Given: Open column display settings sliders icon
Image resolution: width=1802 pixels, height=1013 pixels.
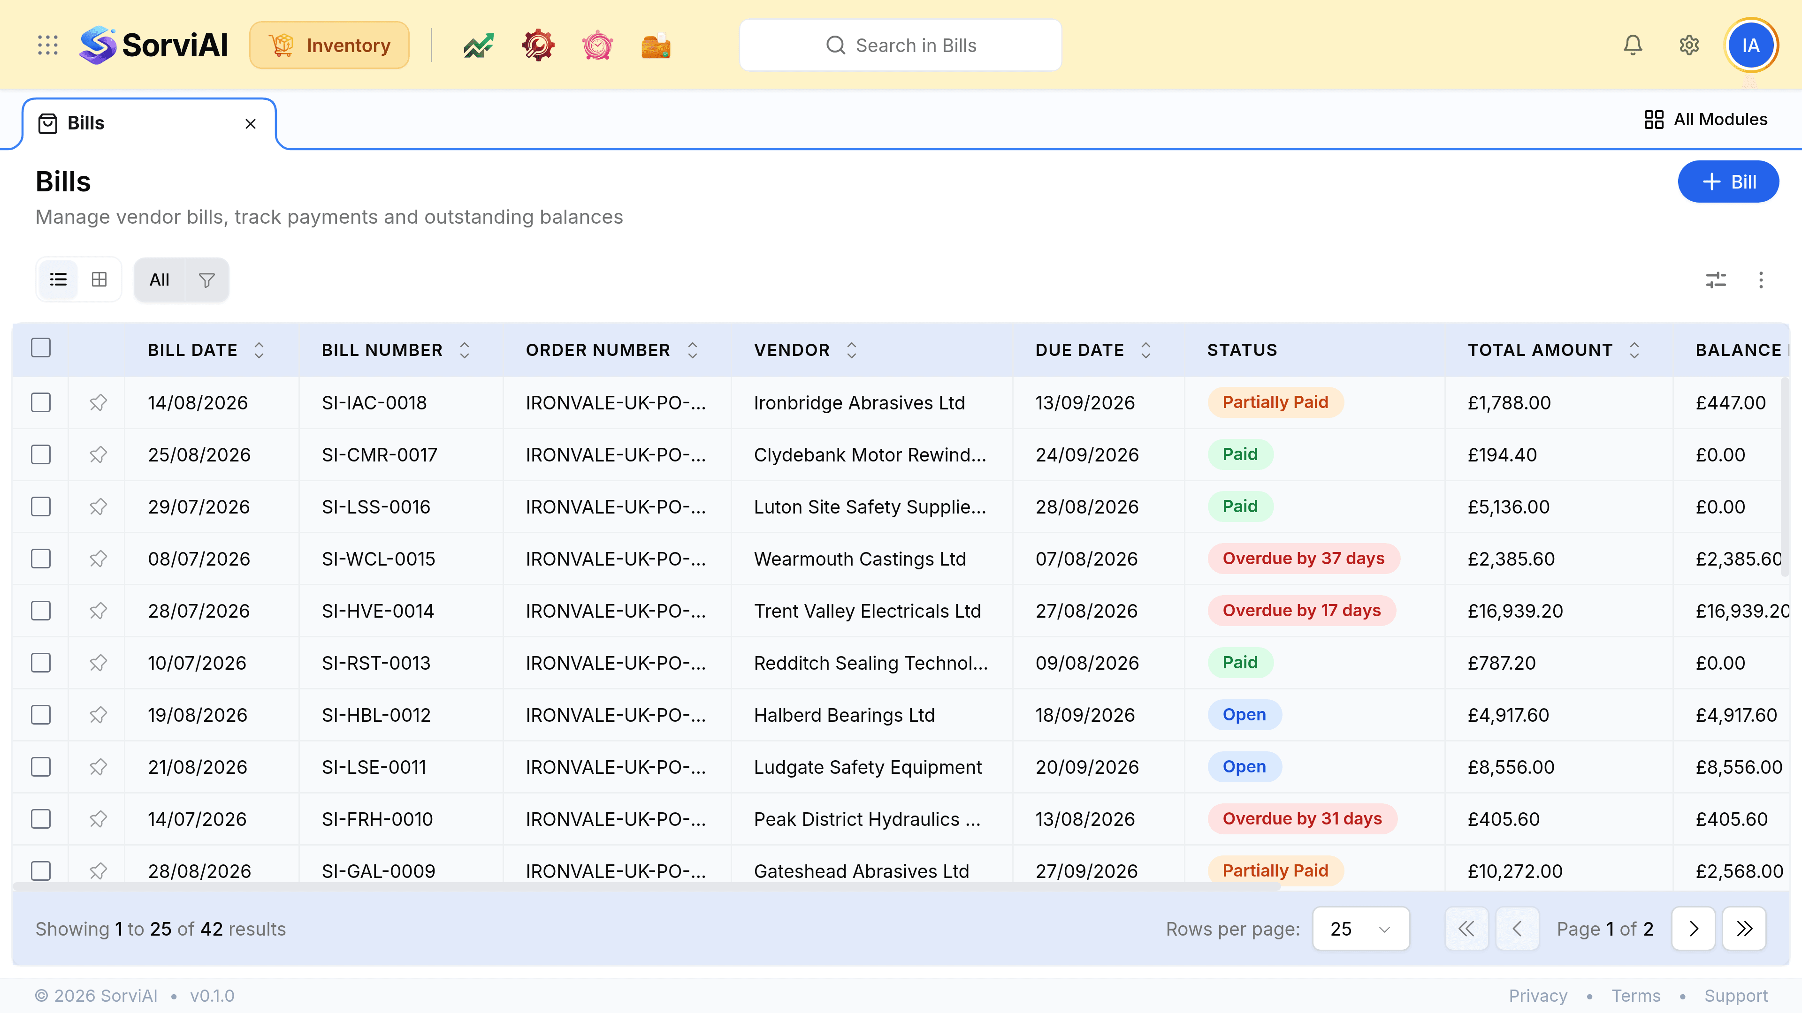Looking at the screenshot, I should click(x=1716, y=280).
